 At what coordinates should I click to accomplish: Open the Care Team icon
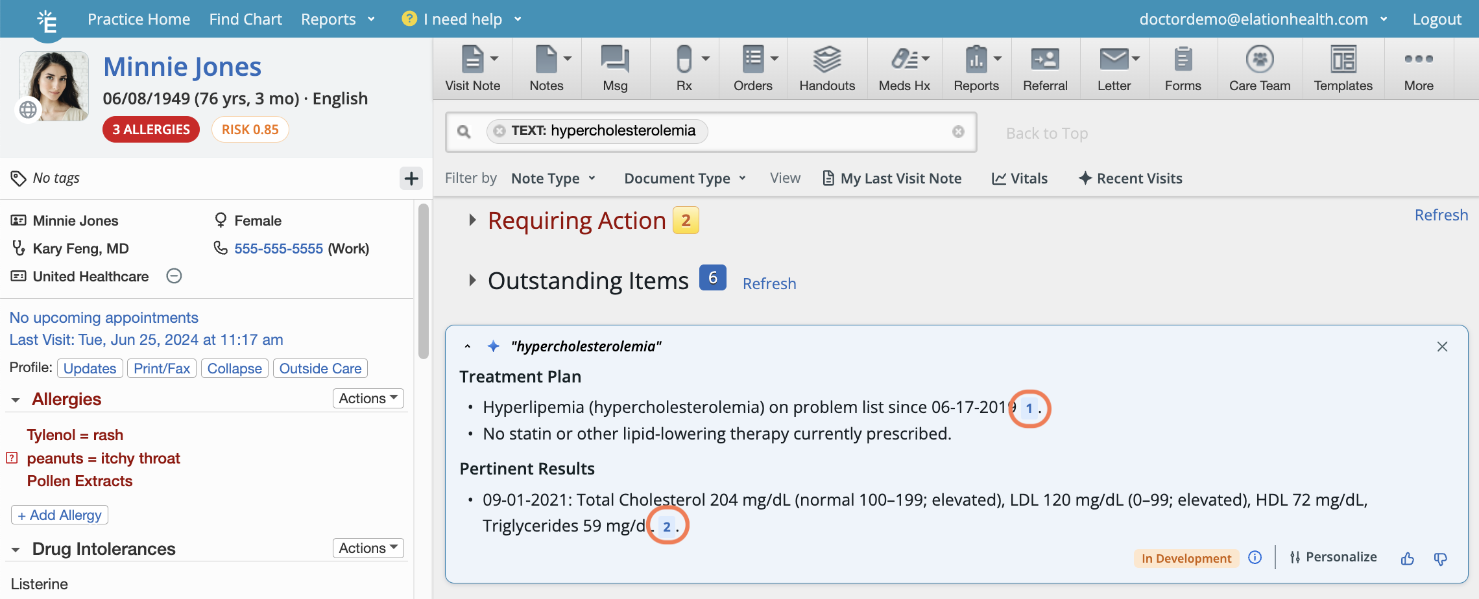(x=1259, y=69)
